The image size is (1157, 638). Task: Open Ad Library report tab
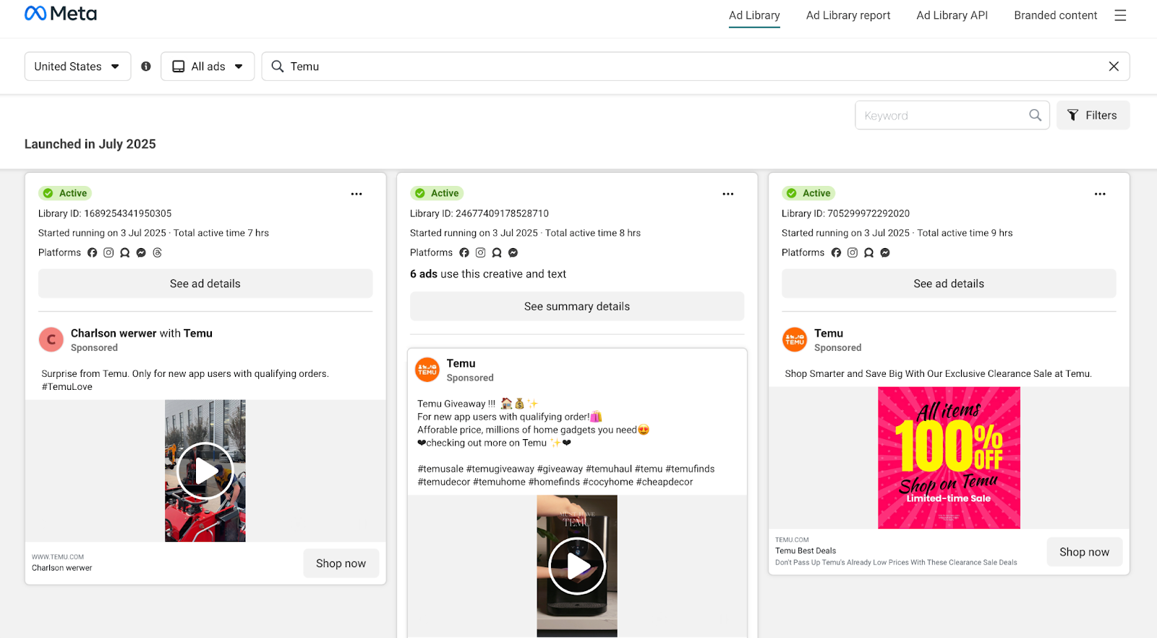[848, 15]
